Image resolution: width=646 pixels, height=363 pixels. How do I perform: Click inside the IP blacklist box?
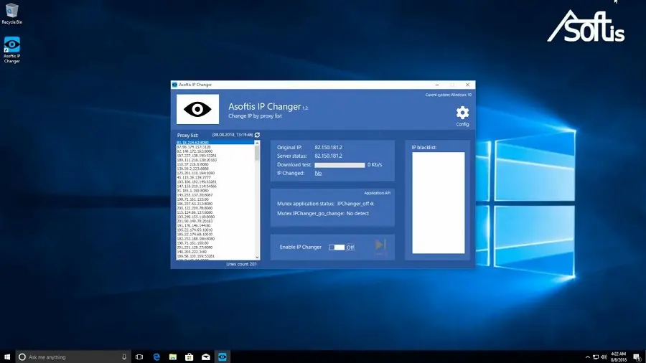coord(439,202)
